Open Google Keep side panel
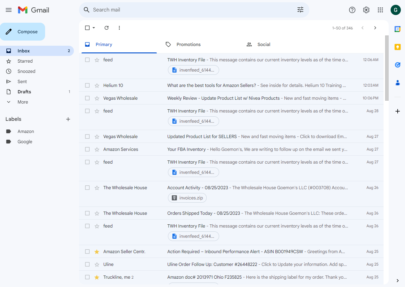Viewport: 405px width, 287px height. tap(398, 47)
